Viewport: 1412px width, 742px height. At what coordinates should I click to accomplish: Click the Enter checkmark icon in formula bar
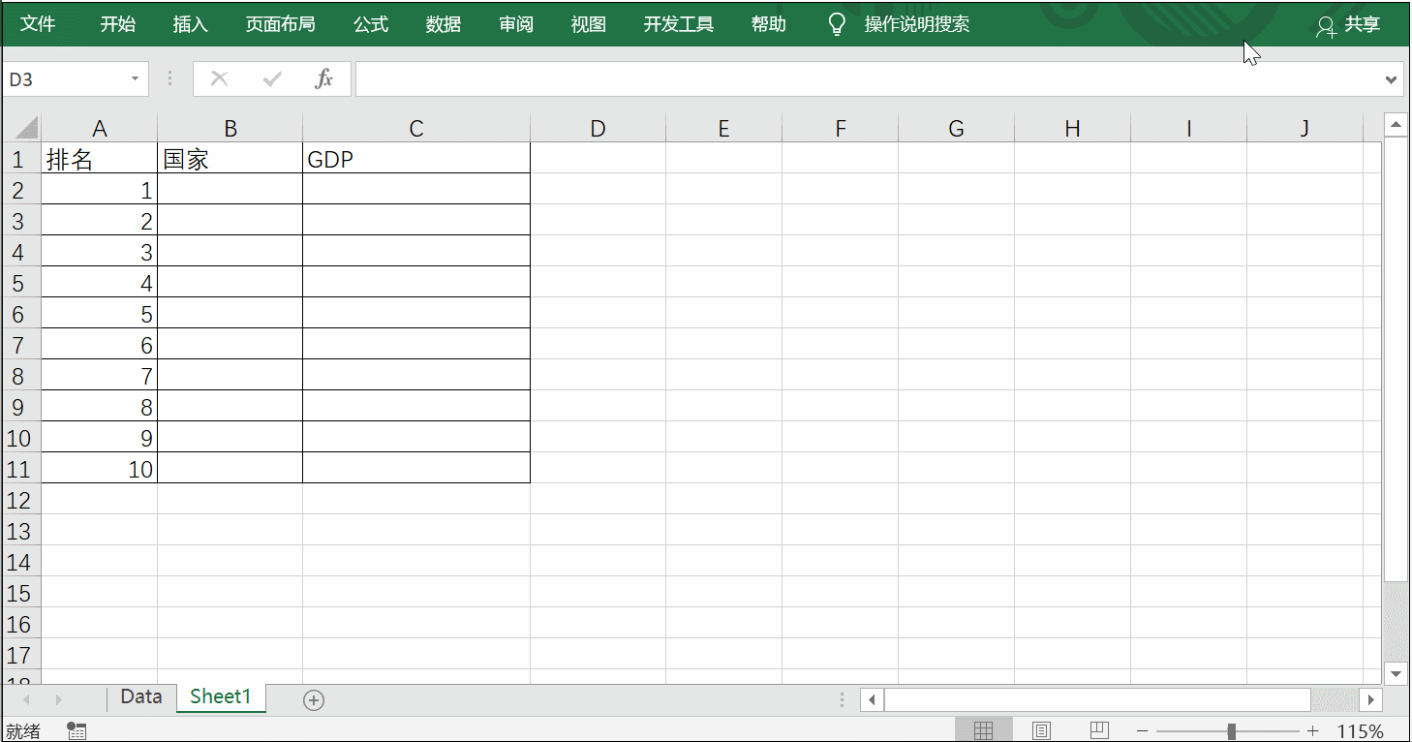pyautogui.click(x=272, y=79)
